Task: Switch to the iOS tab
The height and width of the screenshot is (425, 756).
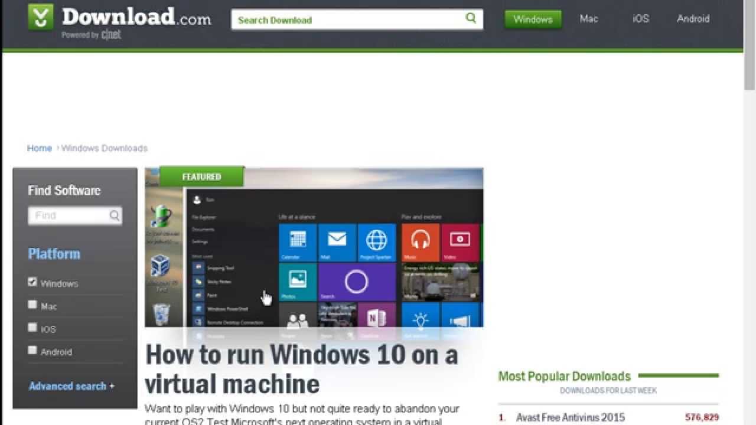Action: tap(641, 19)
